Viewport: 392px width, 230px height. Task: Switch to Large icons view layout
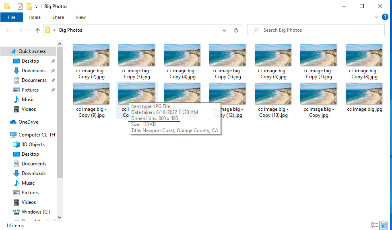[384, 225]
